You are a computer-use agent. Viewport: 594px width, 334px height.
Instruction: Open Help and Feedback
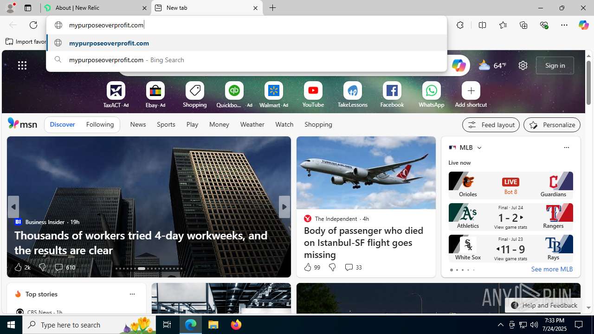point(544,305)
